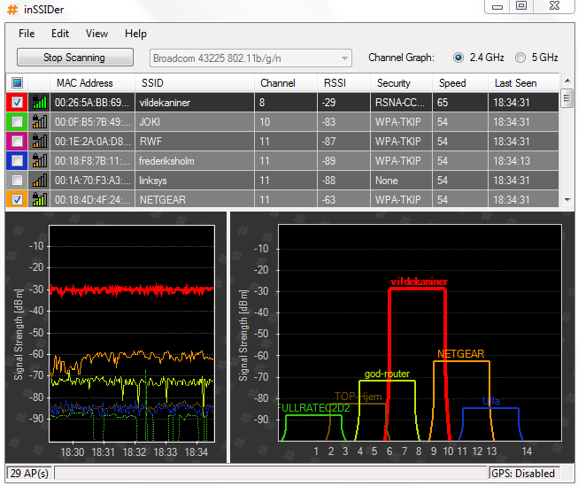Image resolution: width=578 pixels, height=486 pixels.
Task: Click the NETGEAR label in channel graph
Action: [461, 353]
